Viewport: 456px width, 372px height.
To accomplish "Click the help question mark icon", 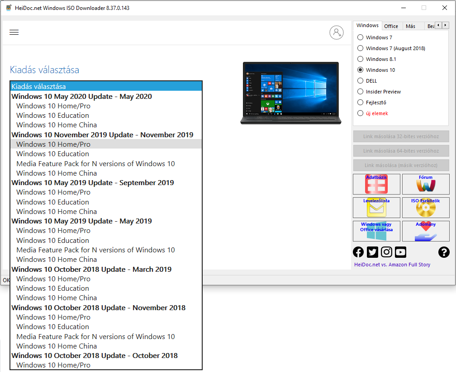I will pos(444,252).
